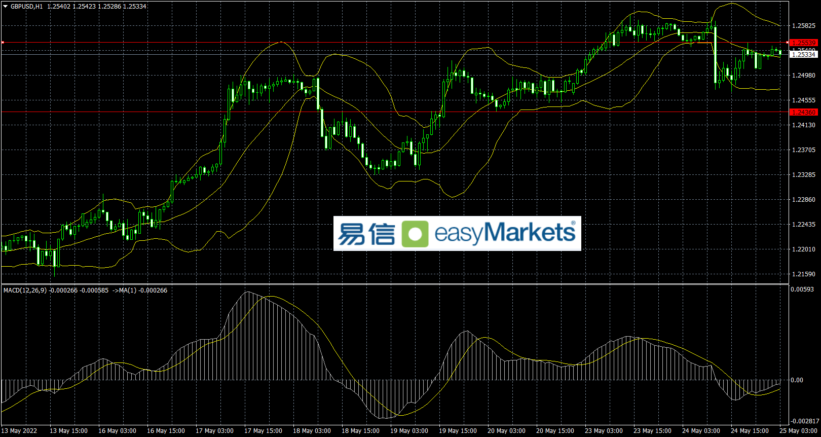Click the 1.22860 price axis label

(x=803, y=200)
